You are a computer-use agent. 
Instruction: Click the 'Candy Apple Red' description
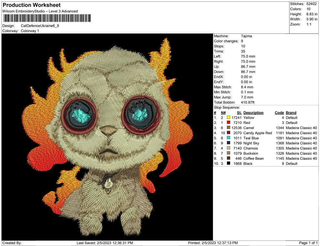(x=258, y=133)
